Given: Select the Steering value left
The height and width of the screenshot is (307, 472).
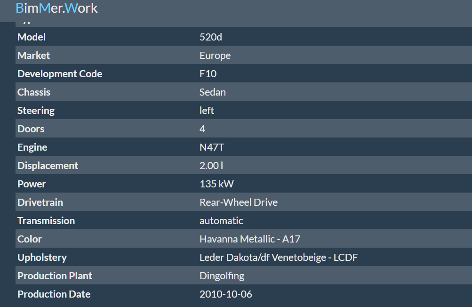Looking at the screenshot, I should click(207, 111).
